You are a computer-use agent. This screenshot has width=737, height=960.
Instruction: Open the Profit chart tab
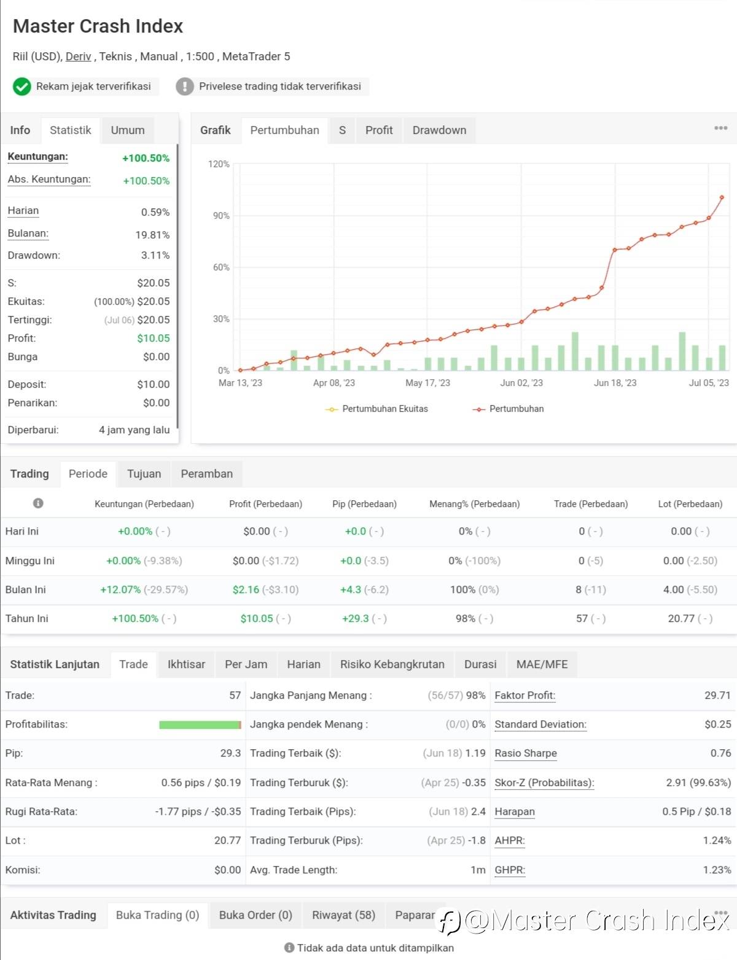pos(379,130)
